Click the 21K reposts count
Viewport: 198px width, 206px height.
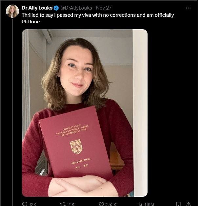point(71,204)
